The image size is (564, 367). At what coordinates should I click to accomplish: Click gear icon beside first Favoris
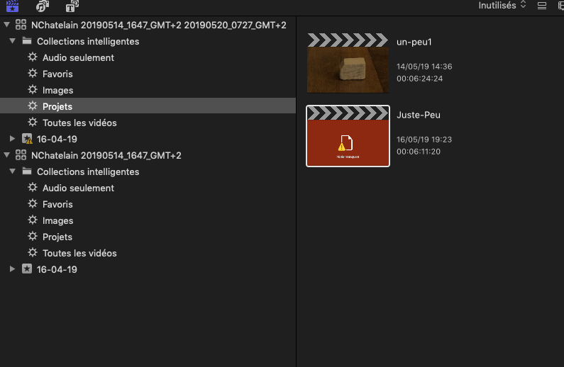(32, 74)
